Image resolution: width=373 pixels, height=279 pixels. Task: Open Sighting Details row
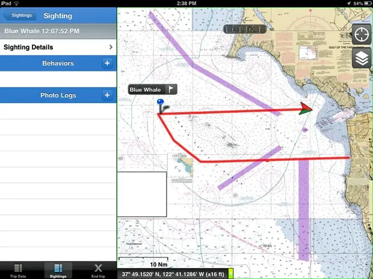point(58,47)
